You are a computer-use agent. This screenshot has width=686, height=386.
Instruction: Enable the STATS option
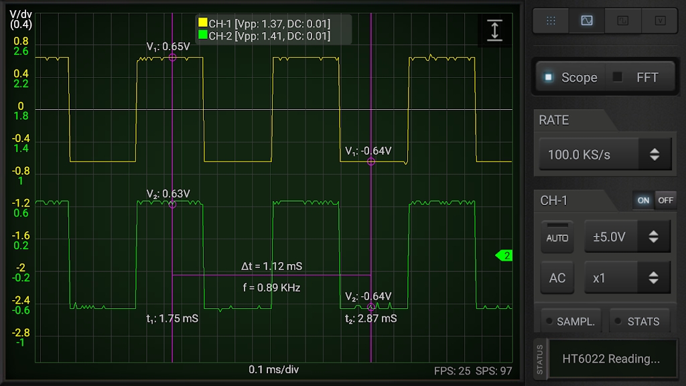638,322
